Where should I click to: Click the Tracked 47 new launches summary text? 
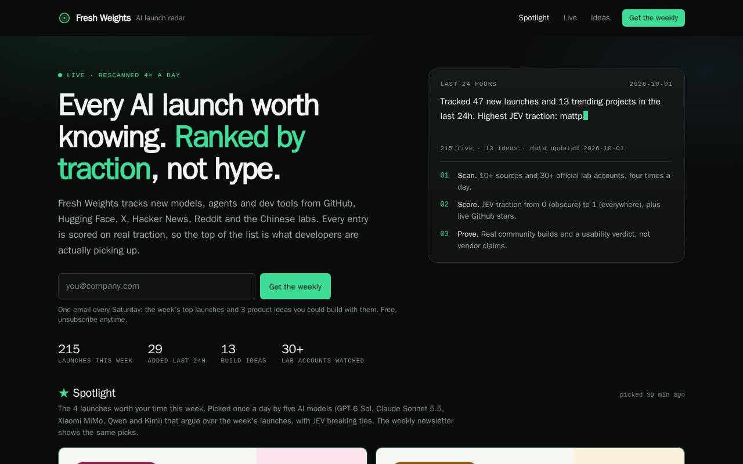pos(550,108)
